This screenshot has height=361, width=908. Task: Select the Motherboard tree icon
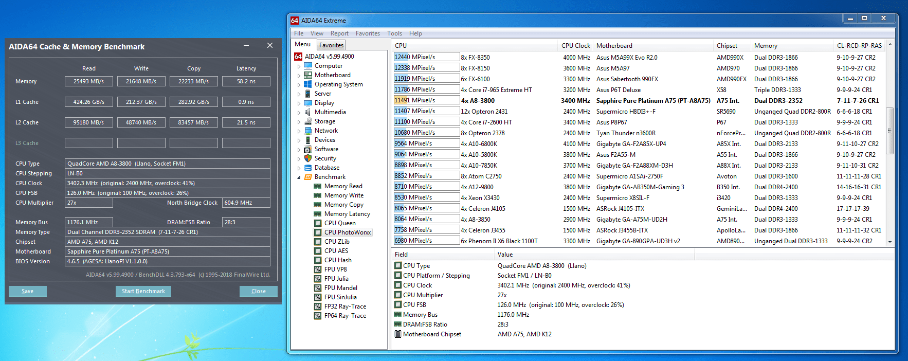click(x=308, y=75)
